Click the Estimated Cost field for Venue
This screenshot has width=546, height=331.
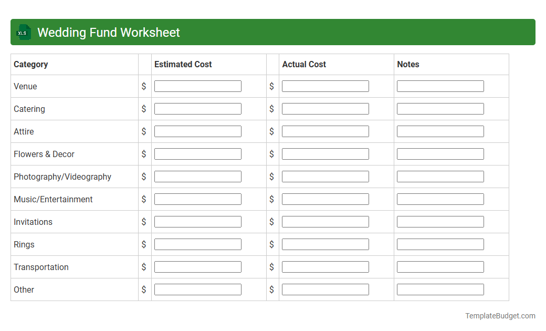(x=197, y=86)
